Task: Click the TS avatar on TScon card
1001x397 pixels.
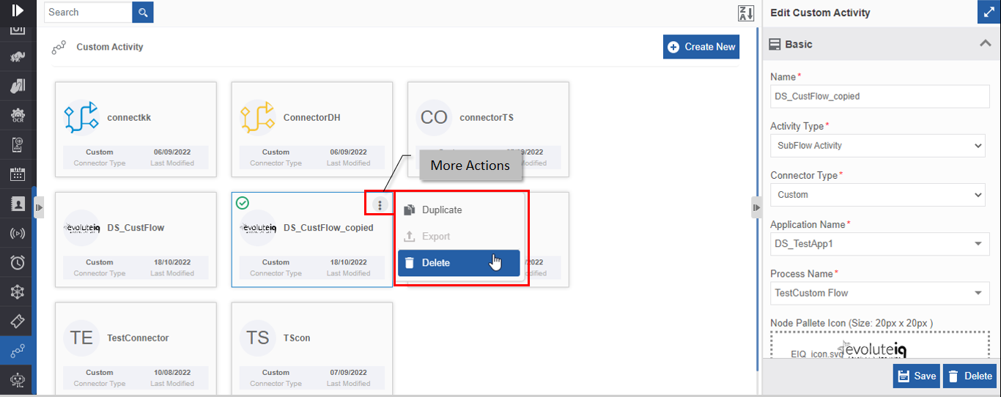Action: point(257,338)
